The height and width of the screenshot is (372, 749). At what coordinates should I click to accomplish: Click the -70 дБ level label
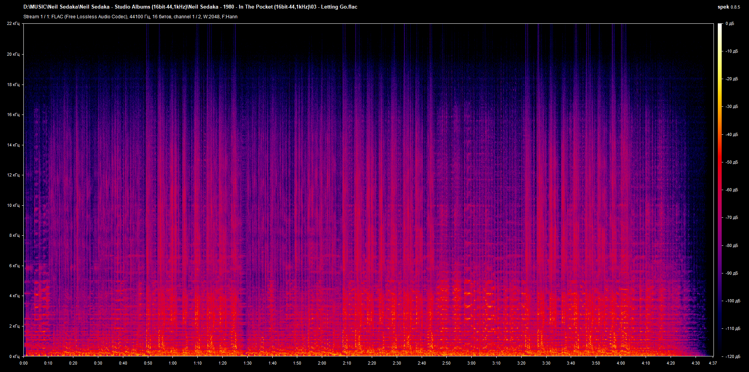click(x=731, y=218)
